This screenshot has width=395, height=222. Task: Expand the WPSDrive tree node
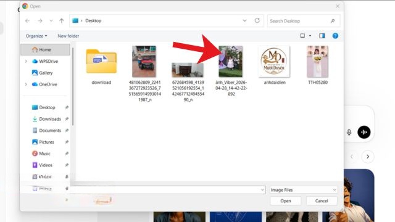point(26,61)
